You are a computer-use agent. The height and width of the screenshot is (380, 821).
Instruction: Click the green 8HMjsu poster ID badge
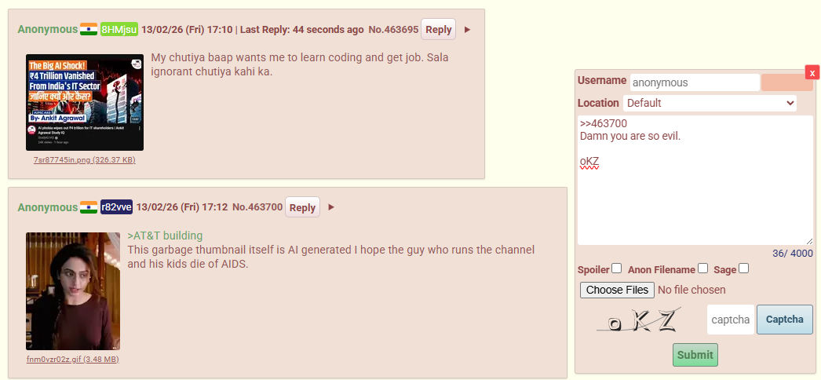119,29
